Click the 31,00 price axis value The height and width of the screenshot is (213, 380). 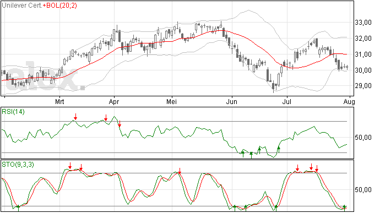pyautogui.click(x=363, y=54)
